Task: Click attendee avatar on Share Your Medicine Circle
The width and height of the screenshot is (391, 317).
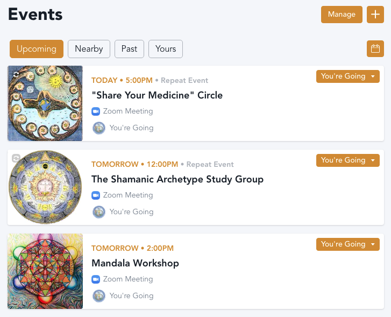Action: (99, 128)
